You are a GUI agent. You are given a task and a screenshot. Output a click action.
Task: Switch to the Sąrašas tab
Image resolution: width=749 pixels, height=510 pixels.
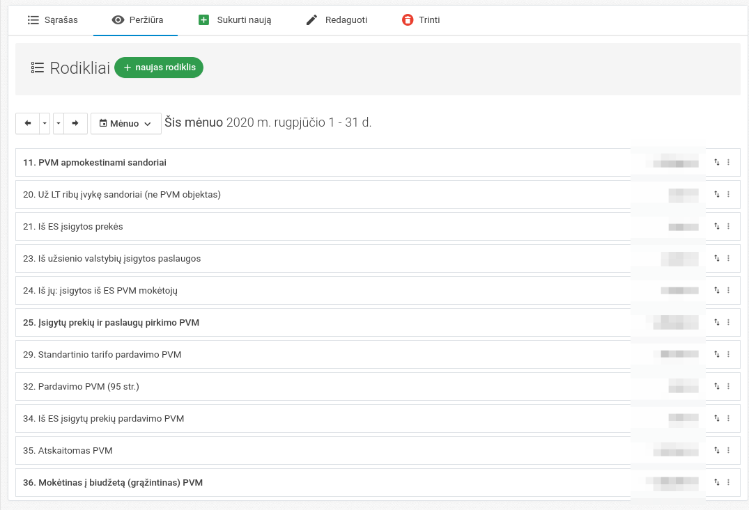tap(52, 20)
